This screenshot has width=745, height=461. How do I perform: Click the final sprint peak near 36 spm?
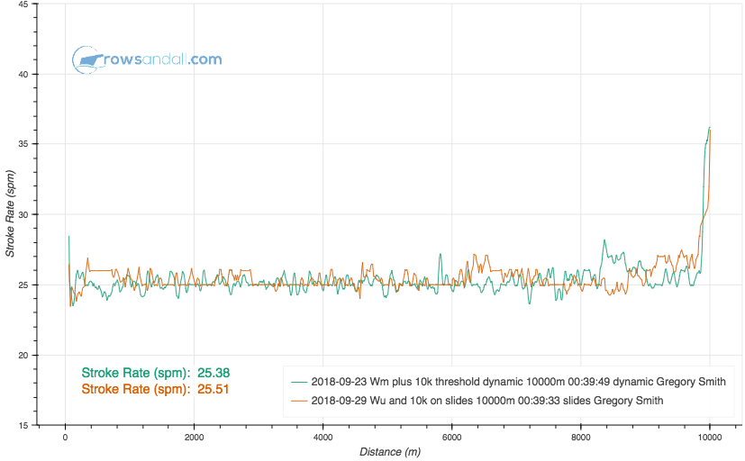click(x=710, y=129)
